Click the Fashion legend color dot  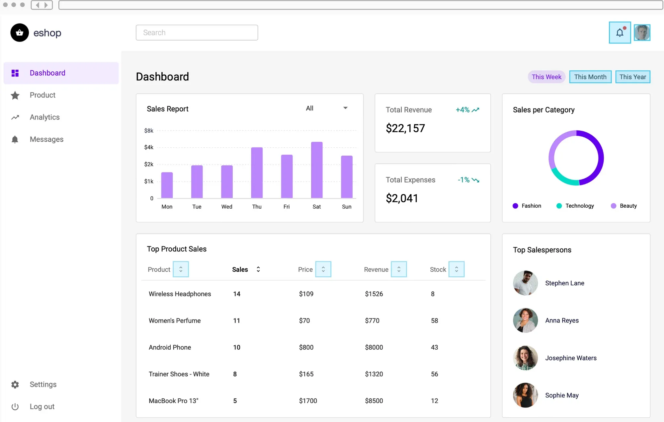(515, 206)
